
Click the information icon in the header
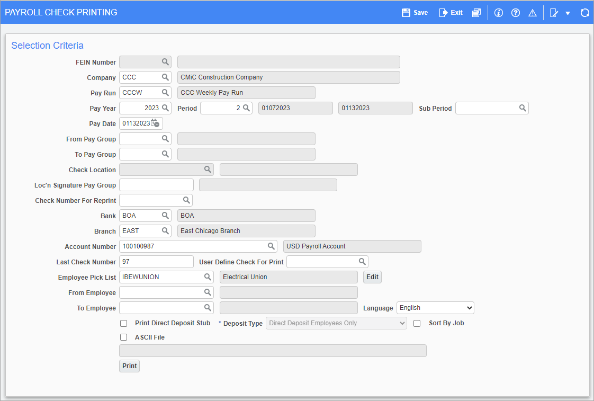[499, 13]
